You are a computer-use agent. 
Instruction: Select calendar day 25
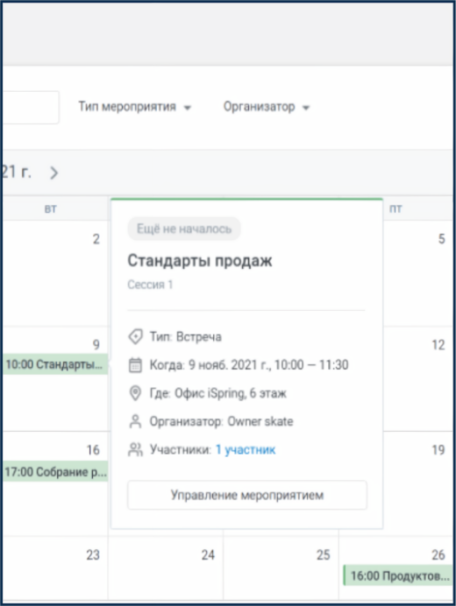point(324,555)
